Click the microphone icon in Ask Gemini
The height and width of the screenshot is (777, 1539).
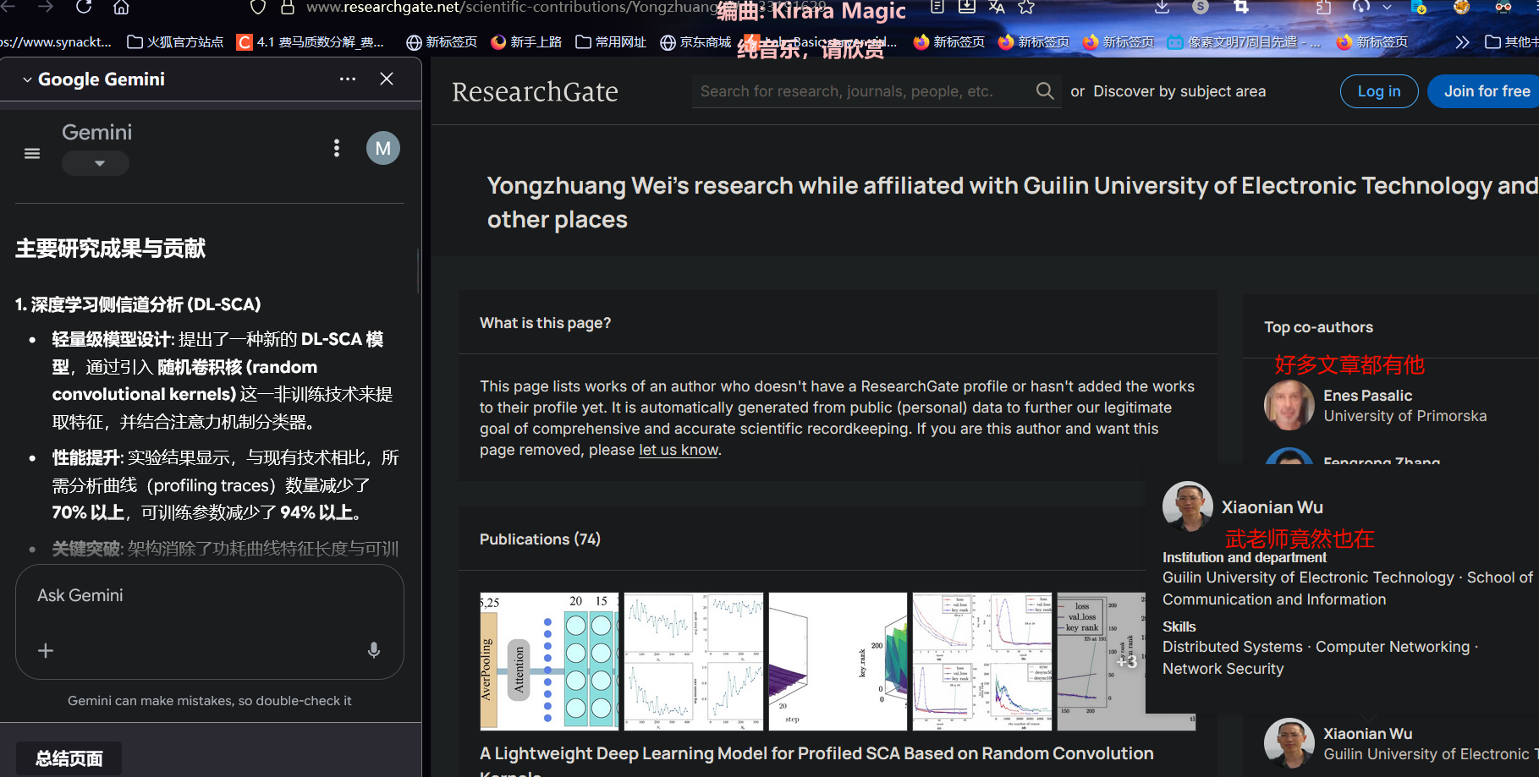pos(373,650)
